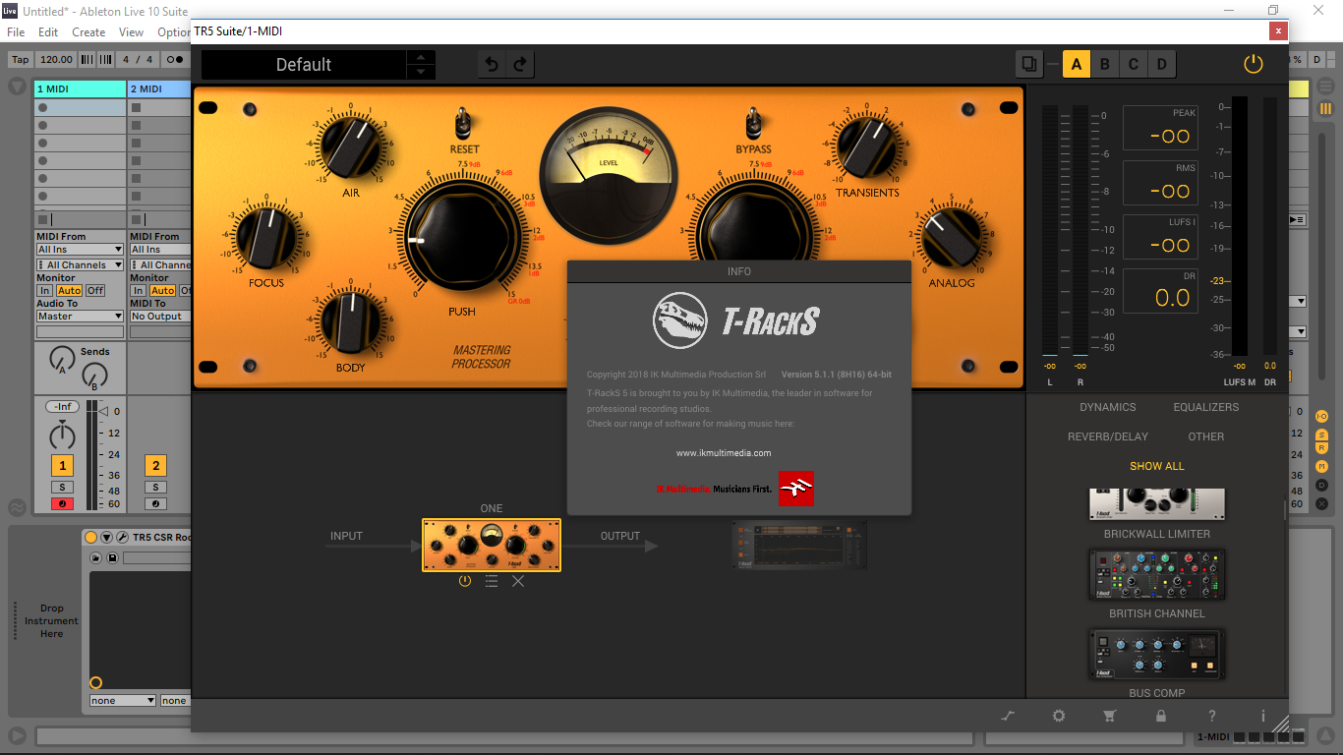Screen dimensions: 1343x755
Task: Click the copy preset slot icon
Action: pyautogui.click(x=1029, y=65)
